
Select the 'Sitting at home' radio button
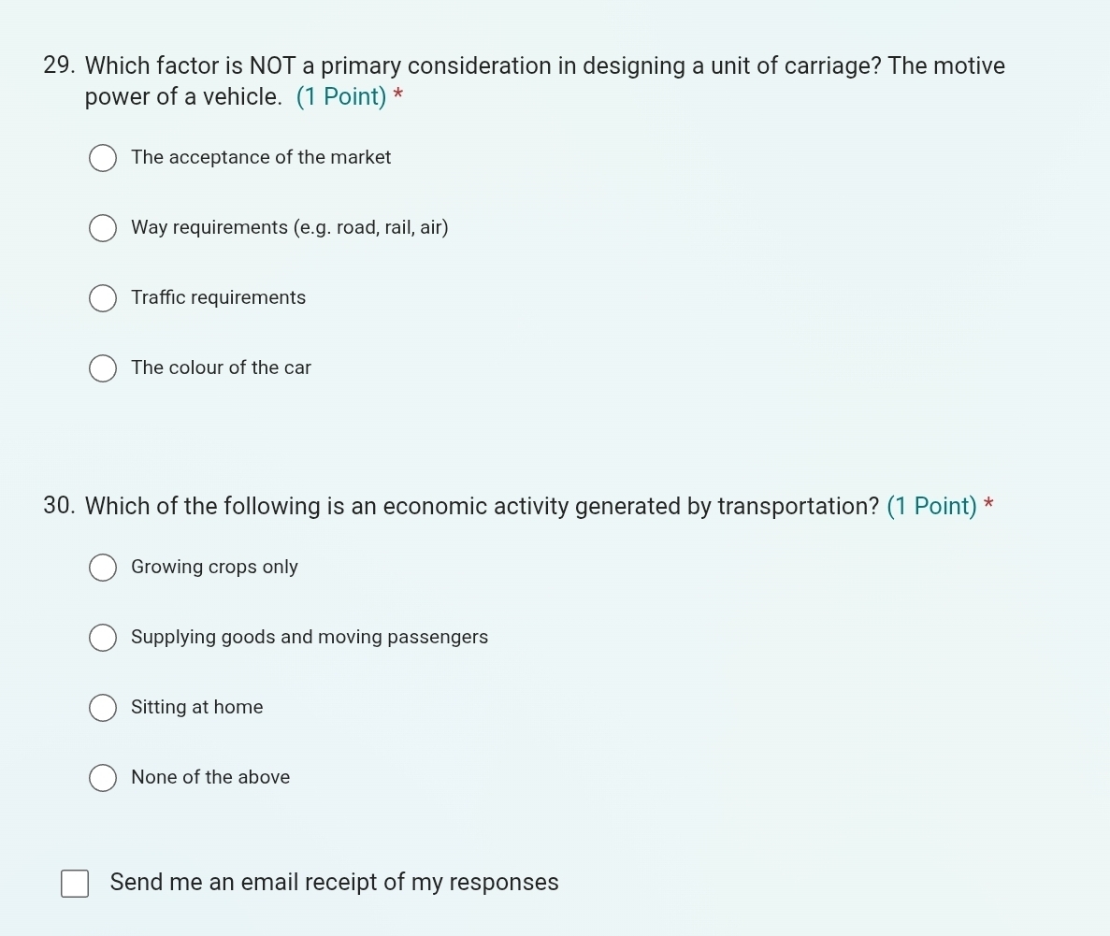(x=103, y=708)
